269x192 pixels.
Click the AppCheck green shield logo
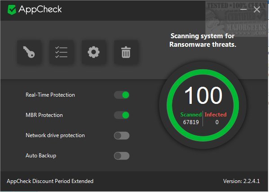pos(12,9)
